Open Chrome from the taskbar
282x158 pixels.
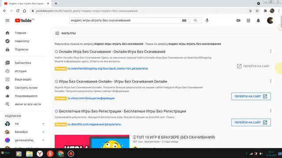tap(61, 154)
